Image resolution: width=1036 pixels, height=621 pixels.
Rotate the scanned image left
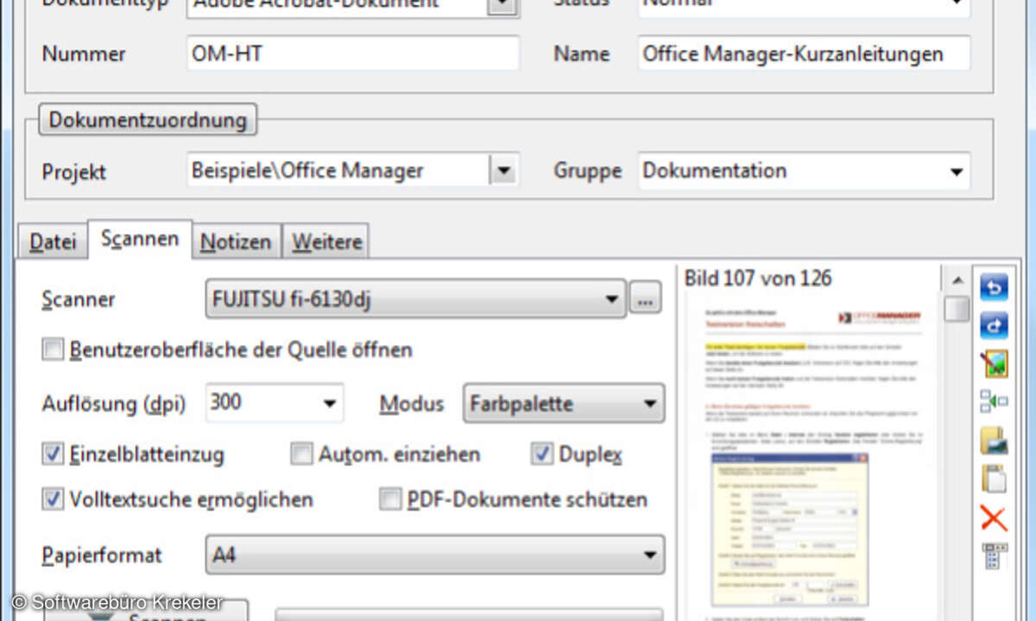(994, 286)
